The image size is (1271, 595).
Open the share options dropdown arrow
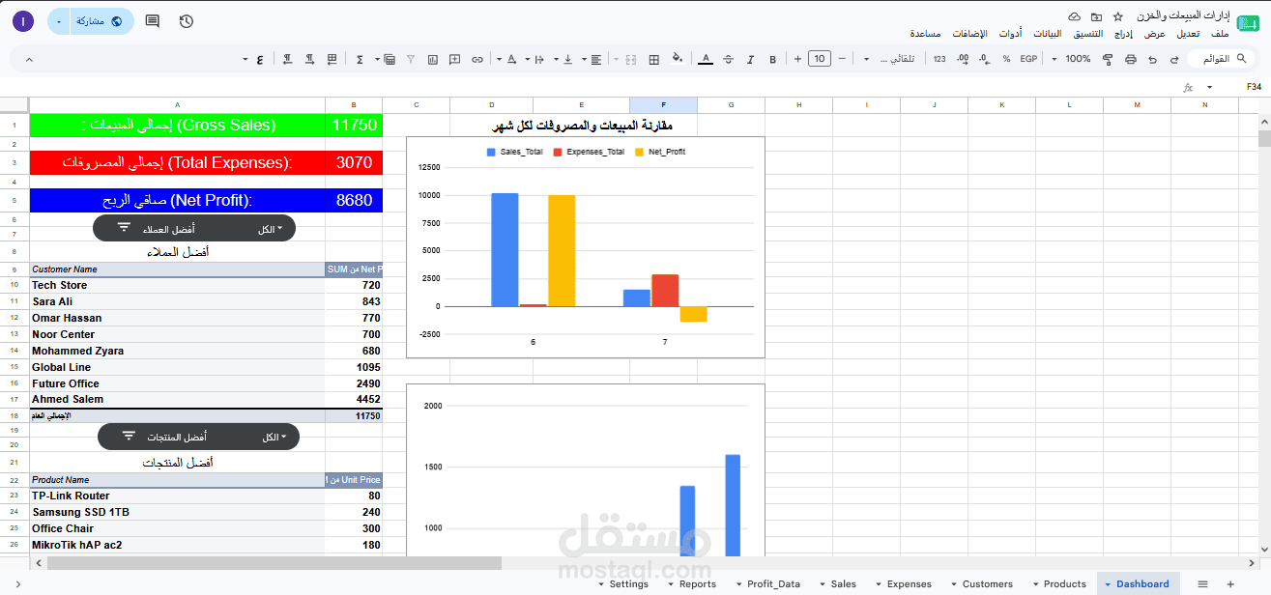point(59,21)
